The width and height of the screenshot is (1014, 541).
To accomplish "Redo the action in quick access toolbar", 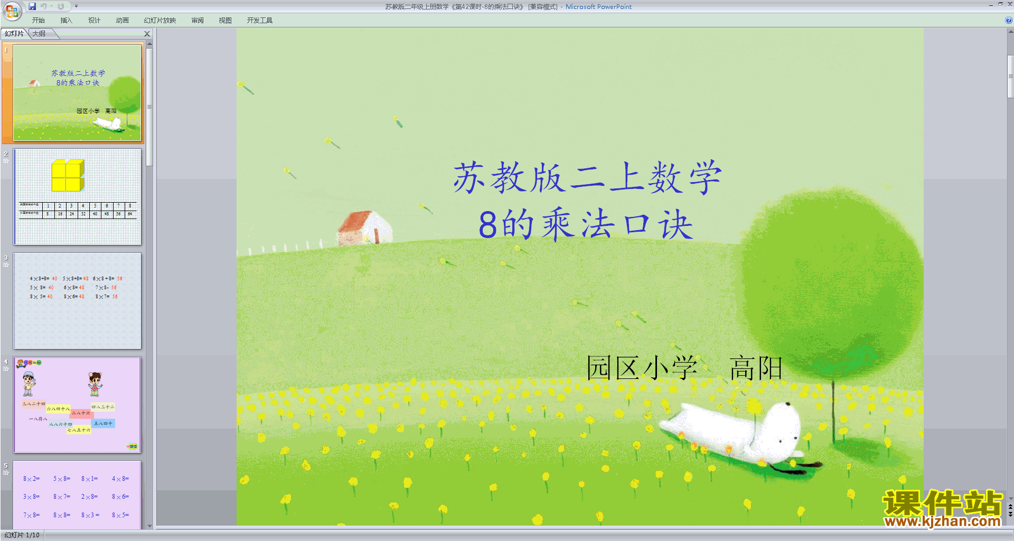I will [61, 6].
